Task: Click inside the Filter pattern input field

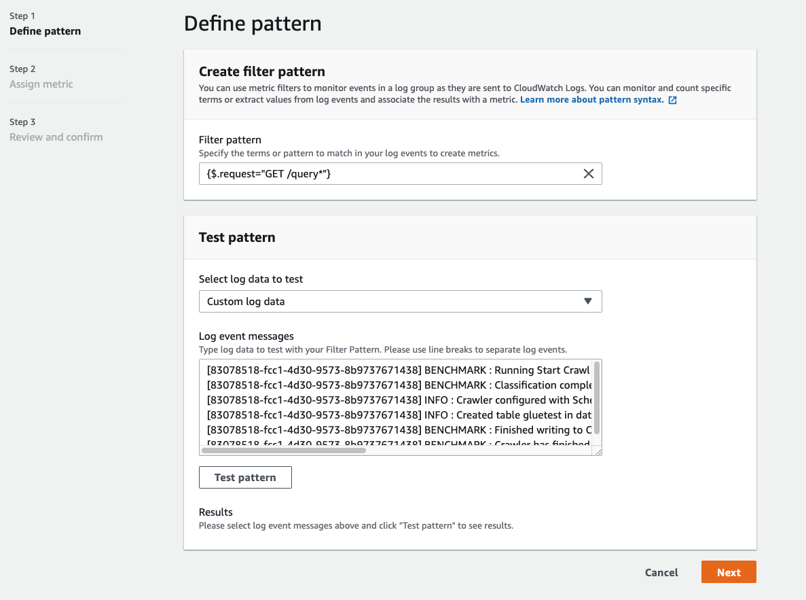Action: point(380,173)
